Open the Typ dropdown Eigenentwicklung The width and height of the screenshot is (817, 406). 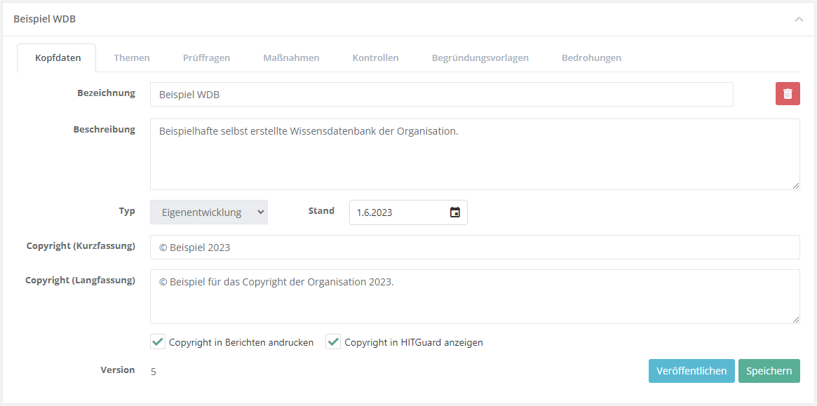point(209,212)
